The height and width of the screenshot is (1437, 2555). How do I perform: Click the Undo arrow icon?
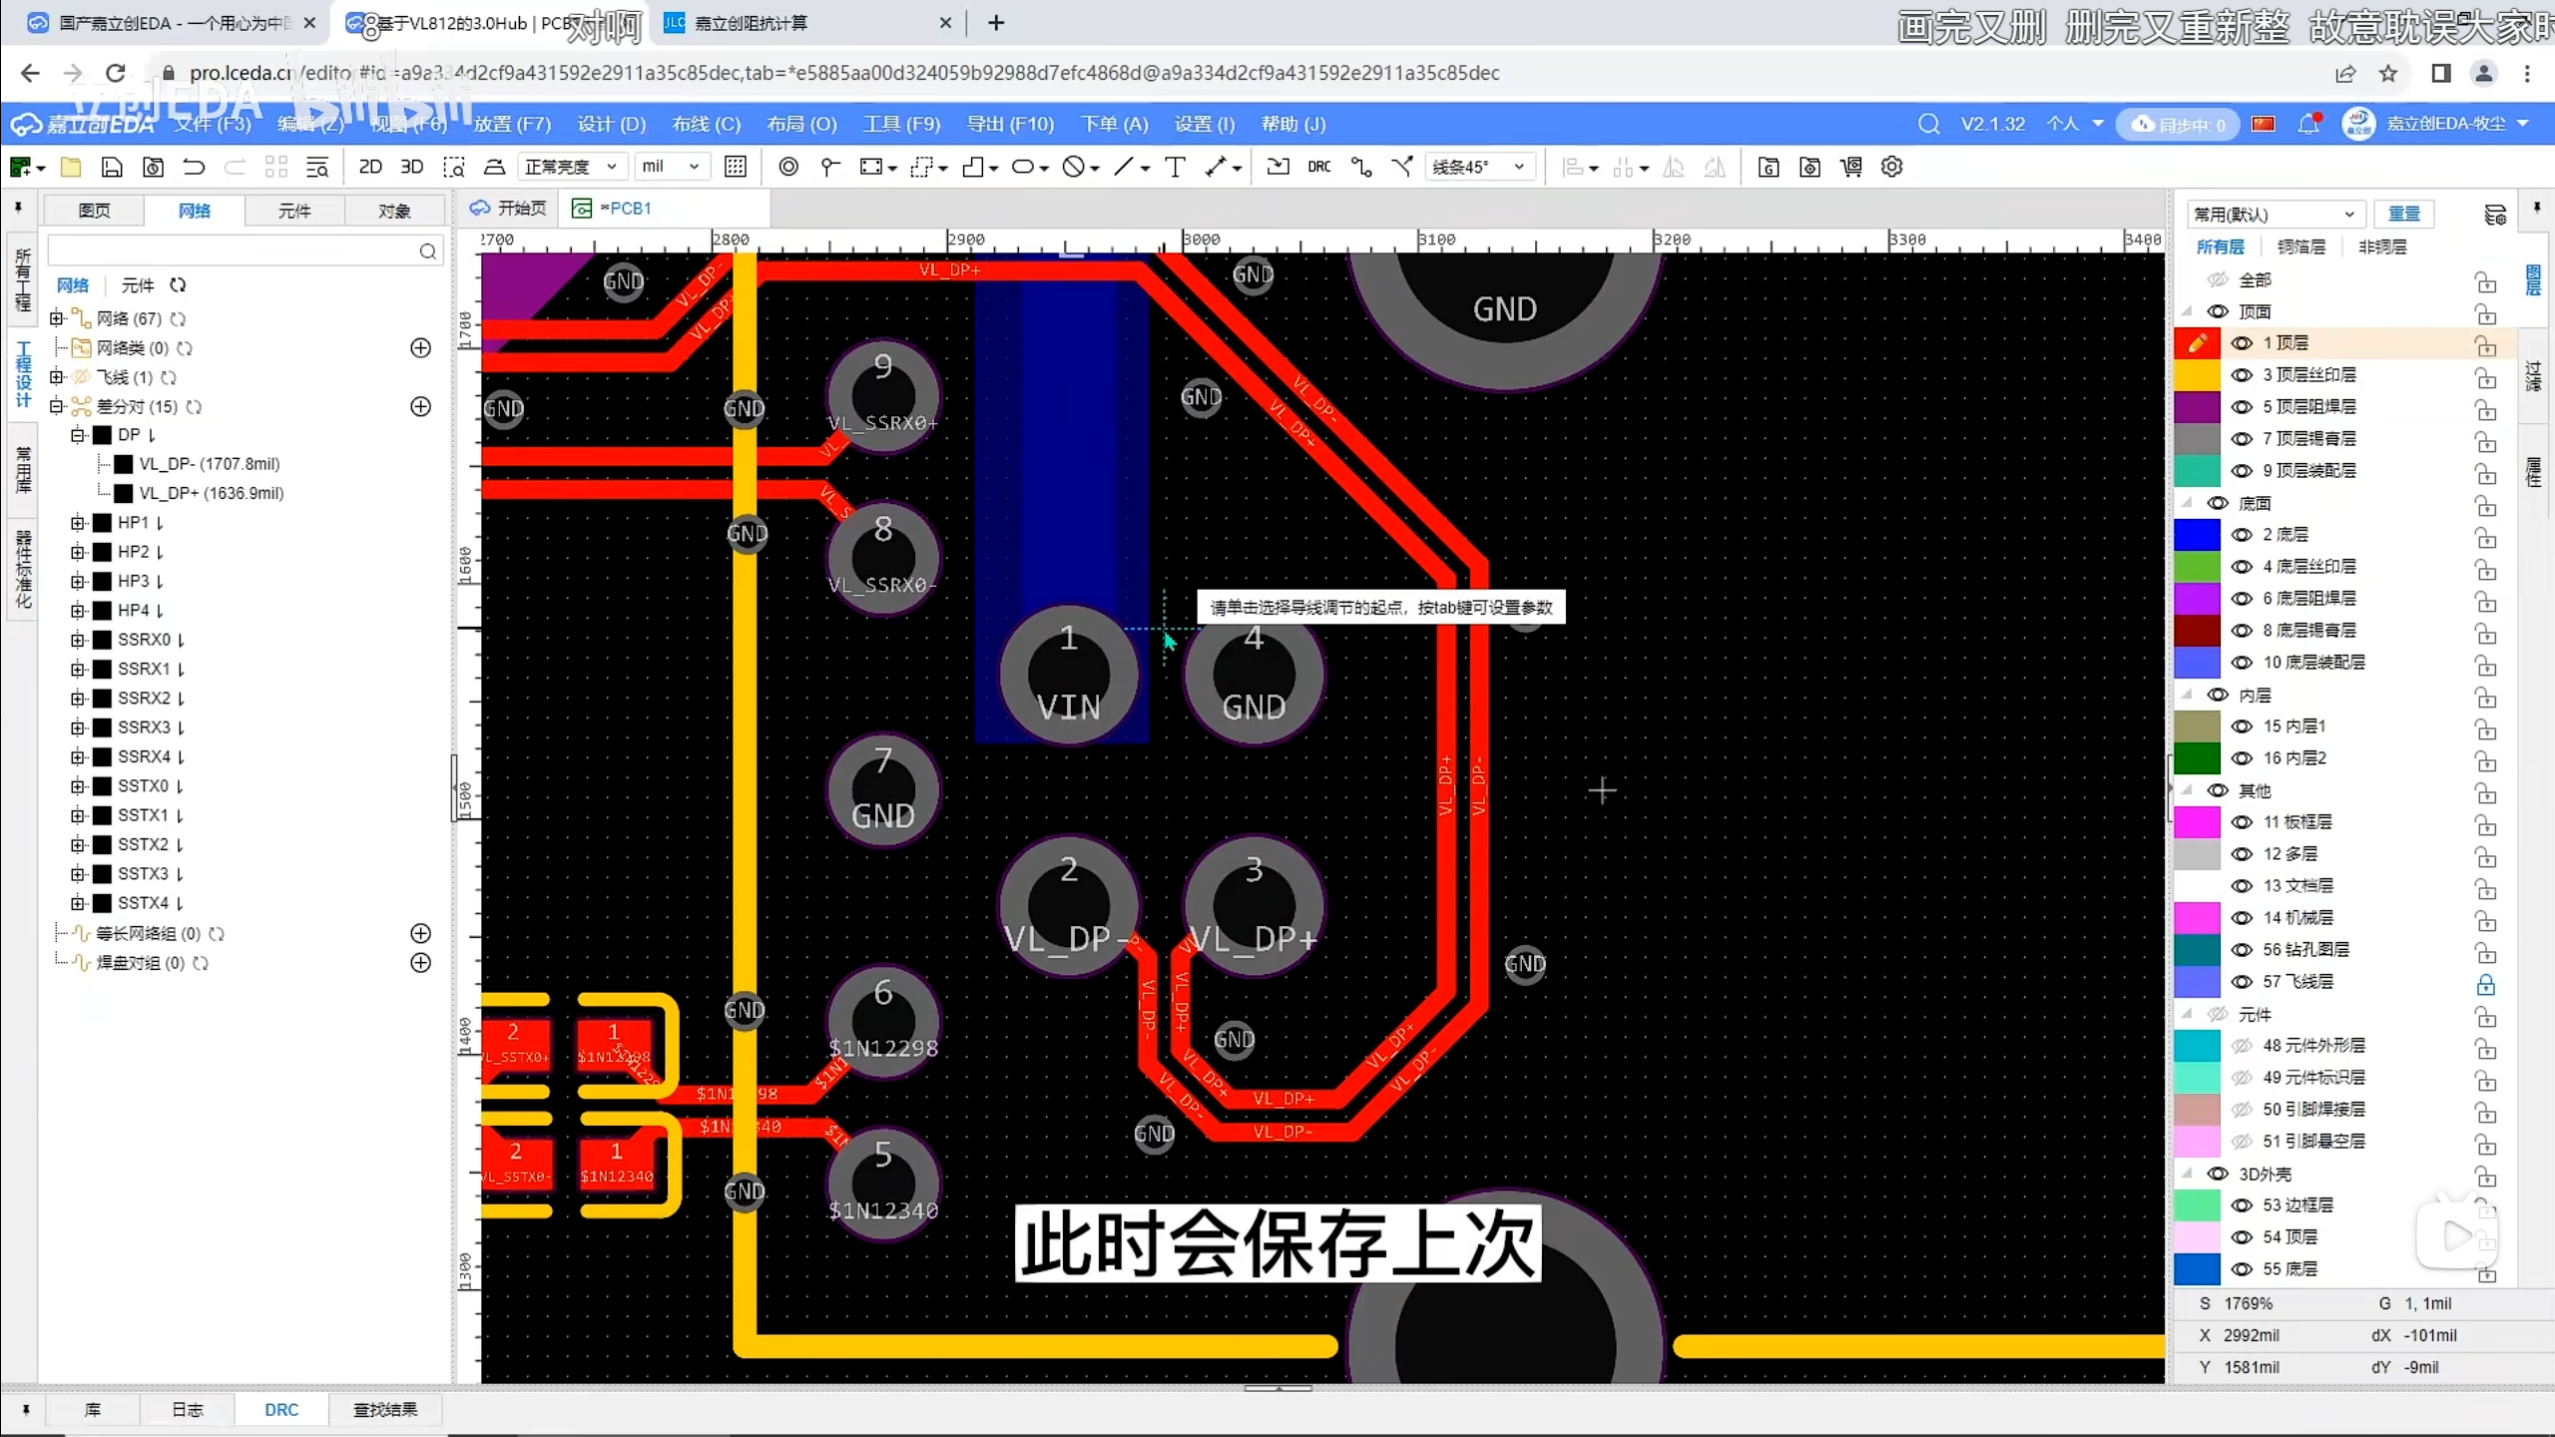point(194,167)
